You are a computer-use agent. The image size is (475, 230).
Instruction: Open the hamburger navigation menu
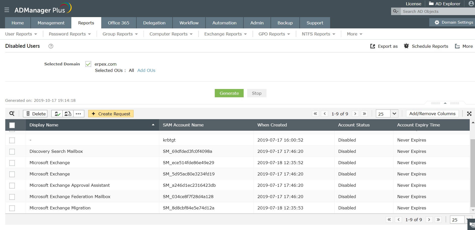[x=7, y=10]
